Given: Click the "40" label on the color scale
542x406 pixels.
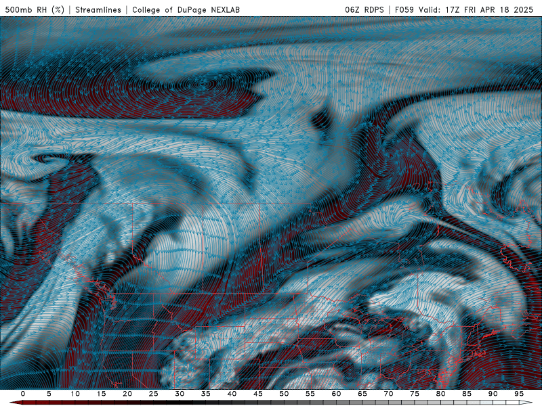Looking at the screenshot, I should click(x=232, y=394).
